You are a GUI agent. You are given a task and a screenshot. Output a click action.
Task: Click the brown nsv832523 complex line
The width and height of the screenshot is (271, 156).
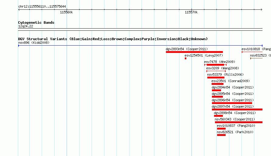256,58
